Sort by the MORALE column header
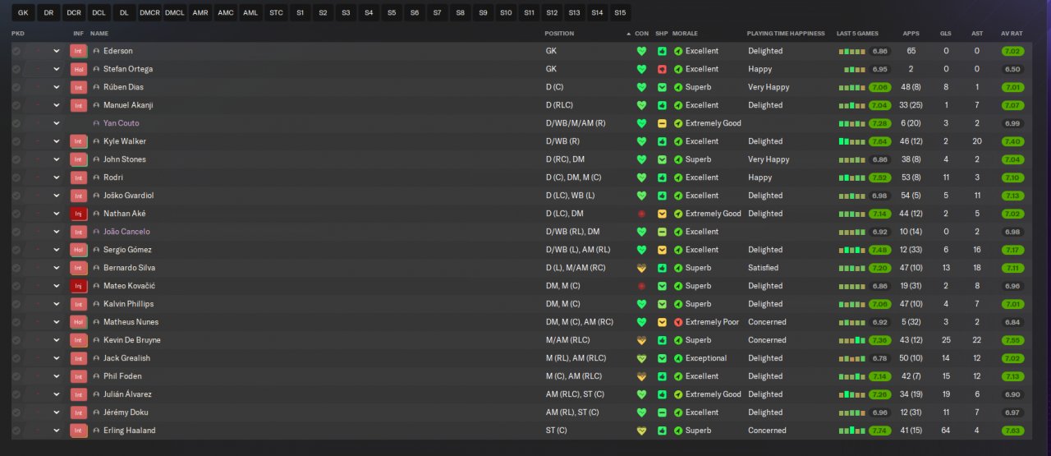 (x=685, y=34)
